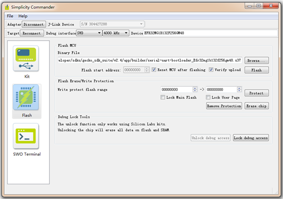Enable Lock Main Flash checkbox
This screenshot has height=199, width=283.
(162, 97)
